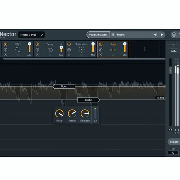
Task: Click the Nectar logo
Action: pos(8,34)
